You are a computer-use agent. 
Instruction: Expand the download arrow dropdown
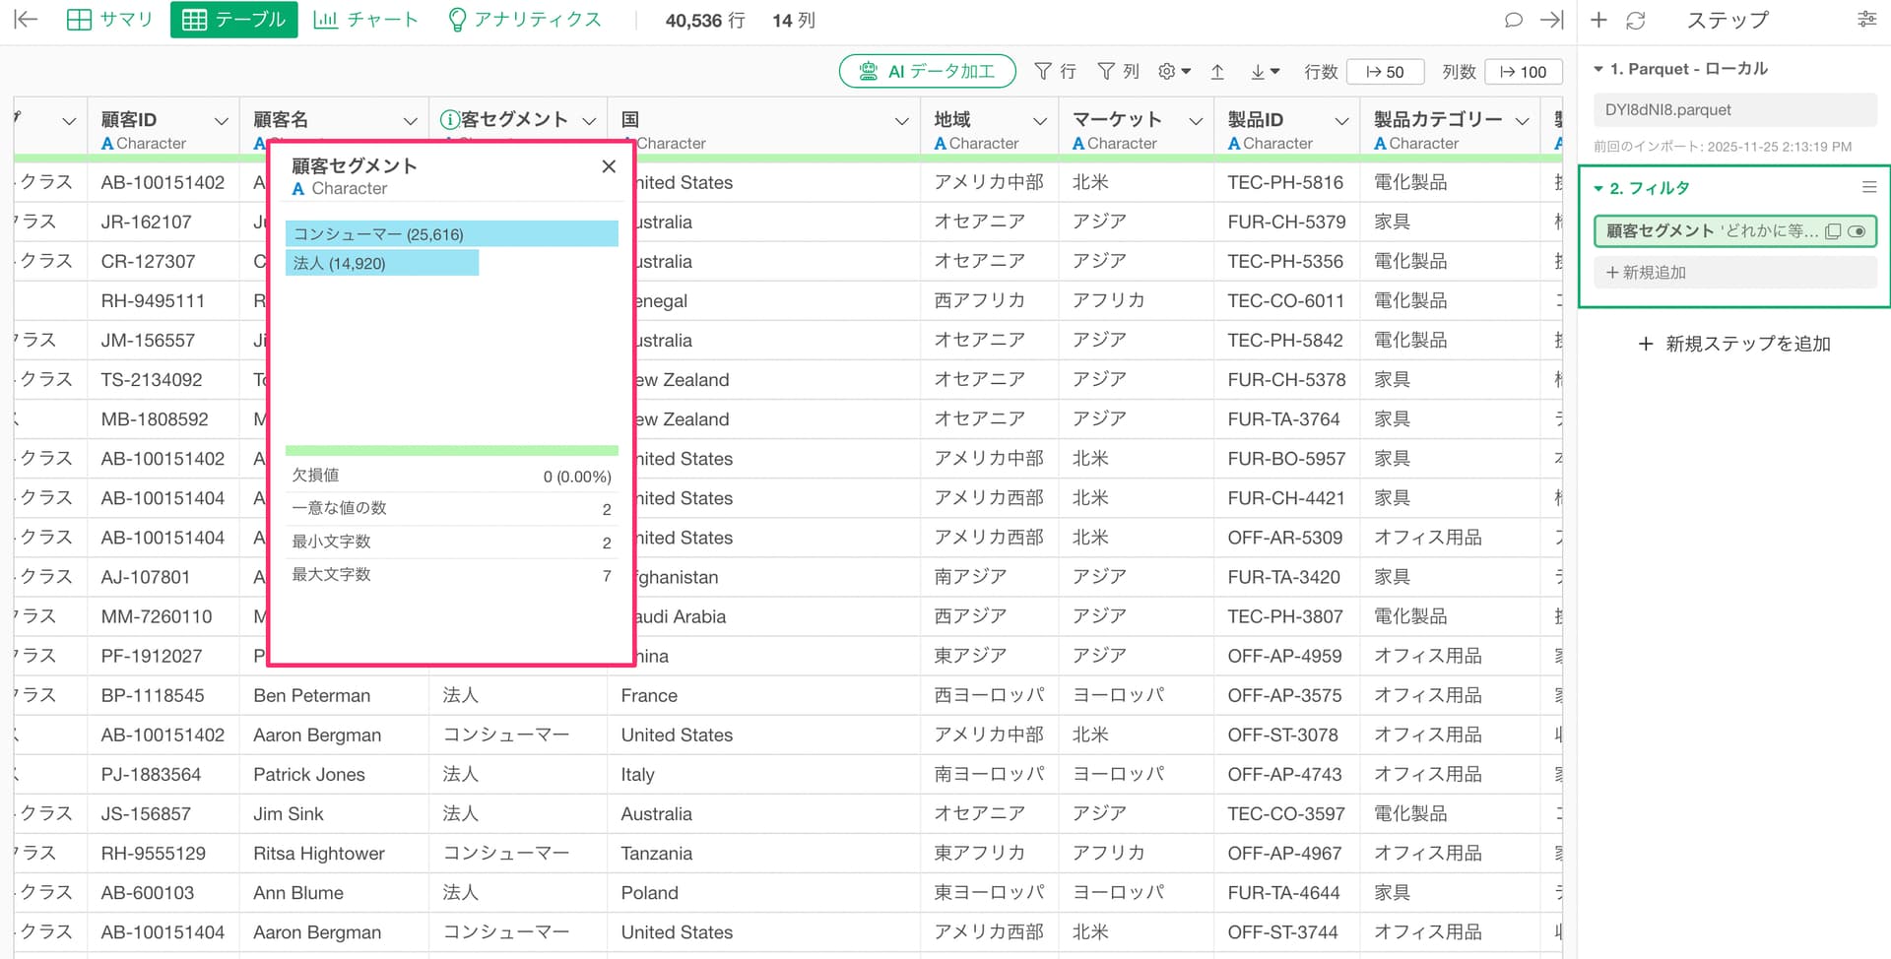click(1265, 72)
